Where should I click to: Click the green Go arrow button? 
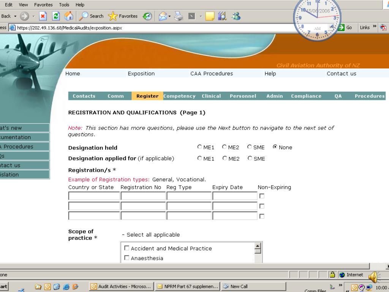coord(341,27)
